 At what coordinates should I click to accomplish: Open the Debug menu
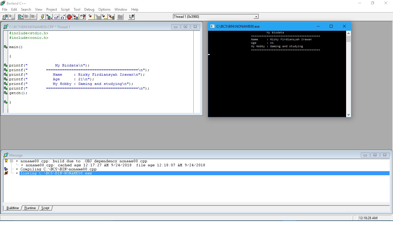89,9
